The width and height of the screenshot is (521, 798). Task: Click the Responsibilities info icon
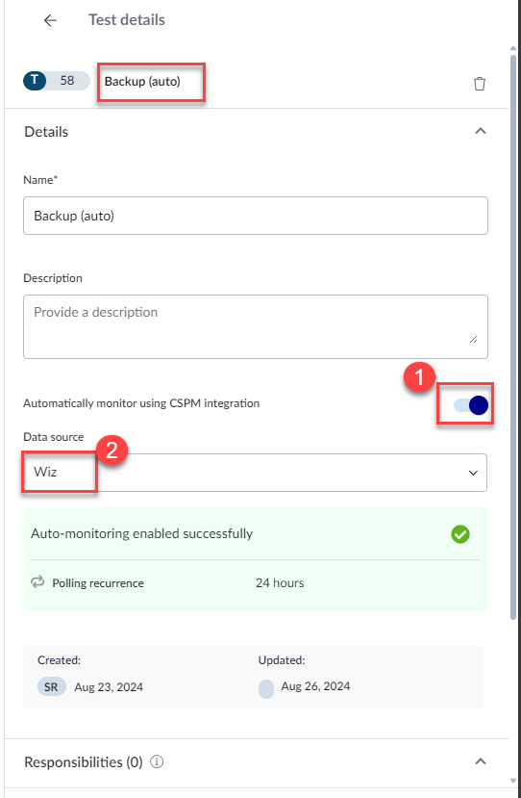(158, 761)
